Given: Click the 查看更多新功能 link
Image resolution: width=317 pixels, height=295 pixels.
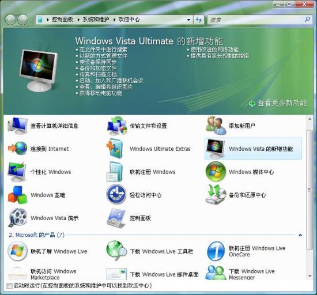Looking at the screenshot, I should (282, 103).
